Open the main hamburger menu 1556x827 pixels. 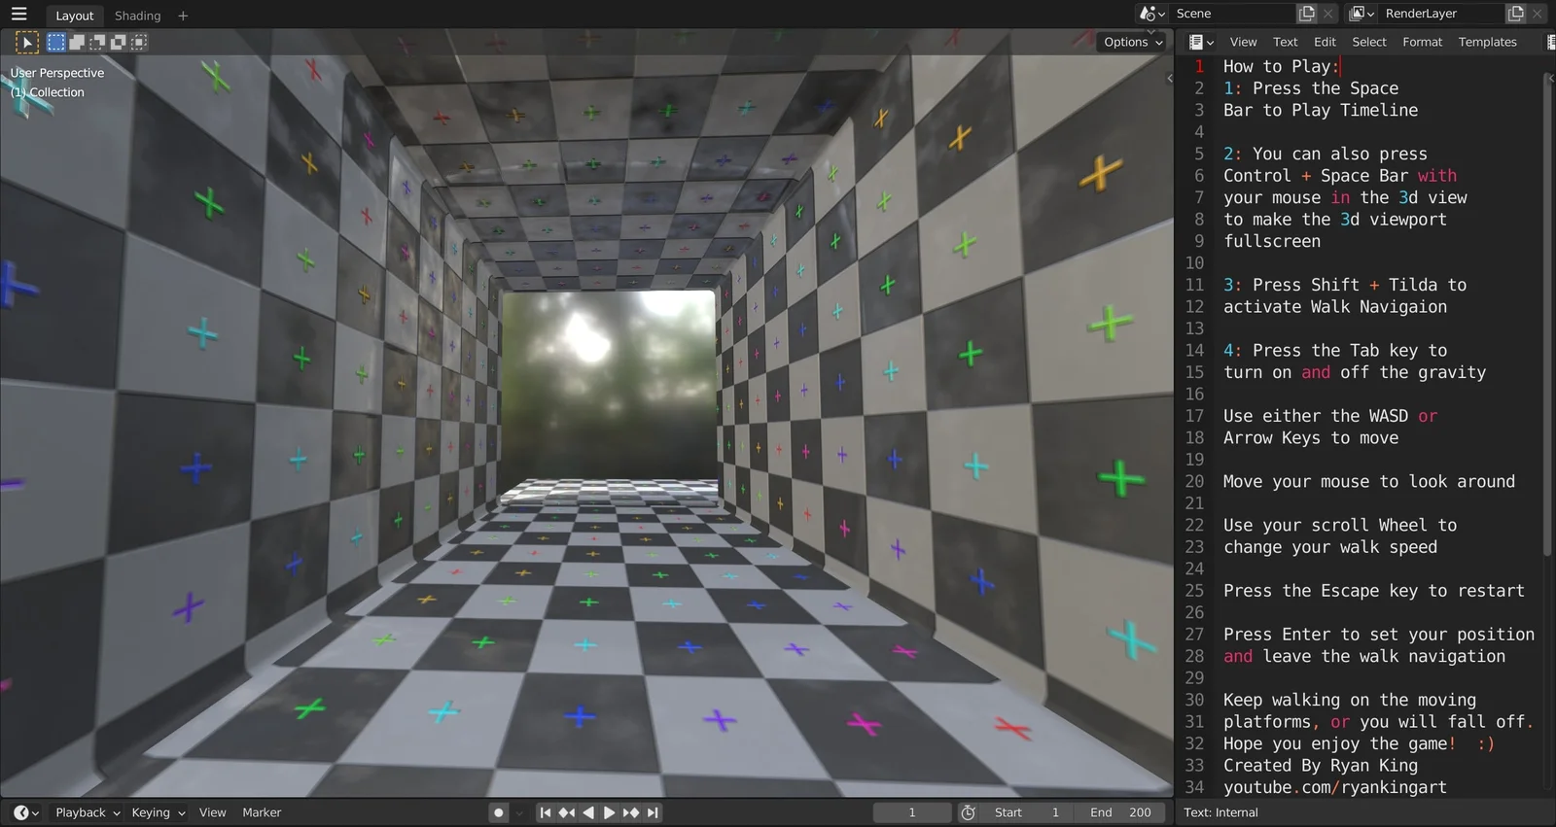click(x=18, y=15)
